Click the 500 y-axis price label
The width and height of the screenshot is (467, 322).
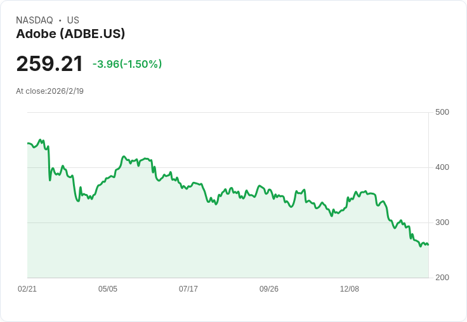[442, 112]
